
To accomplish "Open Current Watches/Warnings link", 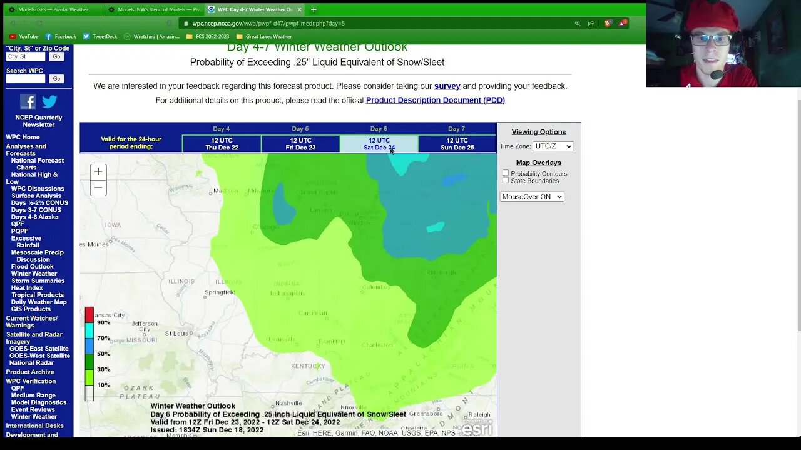I will tap(32, 322).
